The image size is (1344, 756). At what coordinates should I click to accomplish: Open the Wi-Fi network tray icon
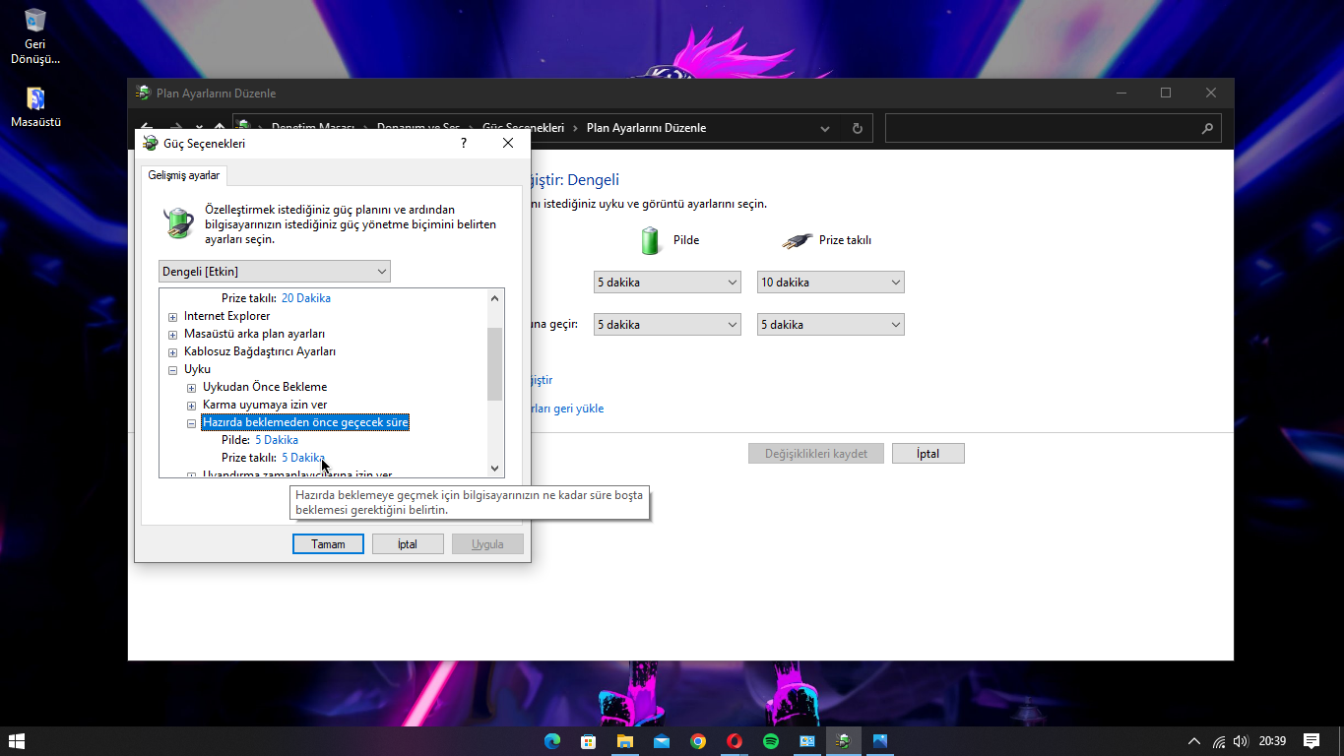tap(1219, 741)
